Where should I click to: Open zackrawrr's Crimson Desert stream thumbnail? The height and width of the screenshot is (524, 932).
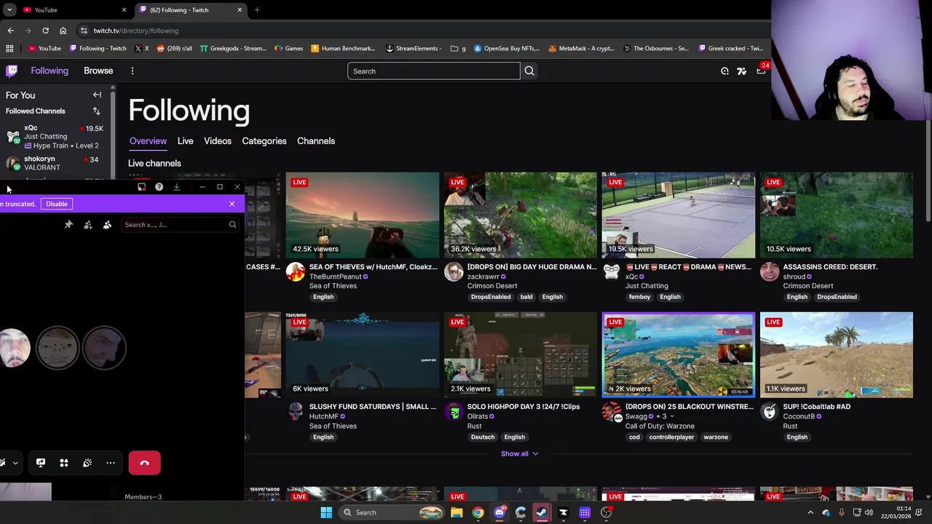click(x=521, y=215)
